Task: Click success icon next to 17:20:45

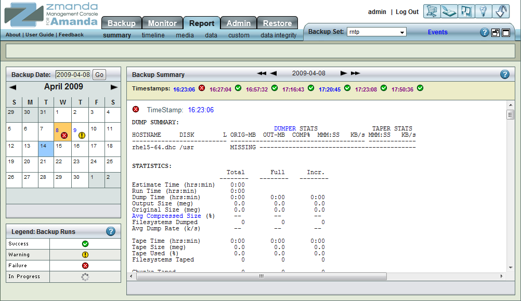Action: pyautogui.click(x=347, y=88)
